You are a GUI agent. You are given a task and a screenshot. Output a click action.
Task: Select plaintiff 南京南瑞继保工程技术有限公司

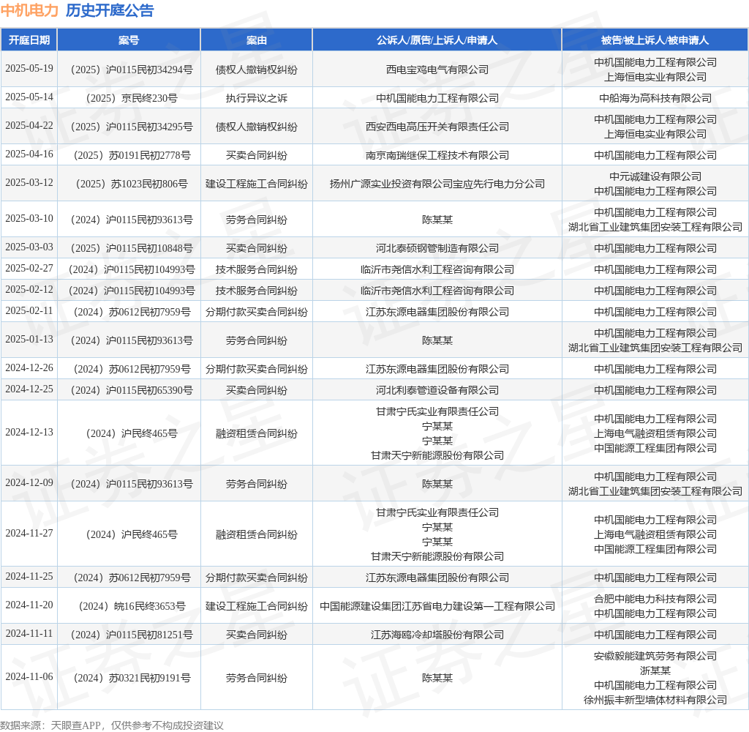click(x=437, y=155)
